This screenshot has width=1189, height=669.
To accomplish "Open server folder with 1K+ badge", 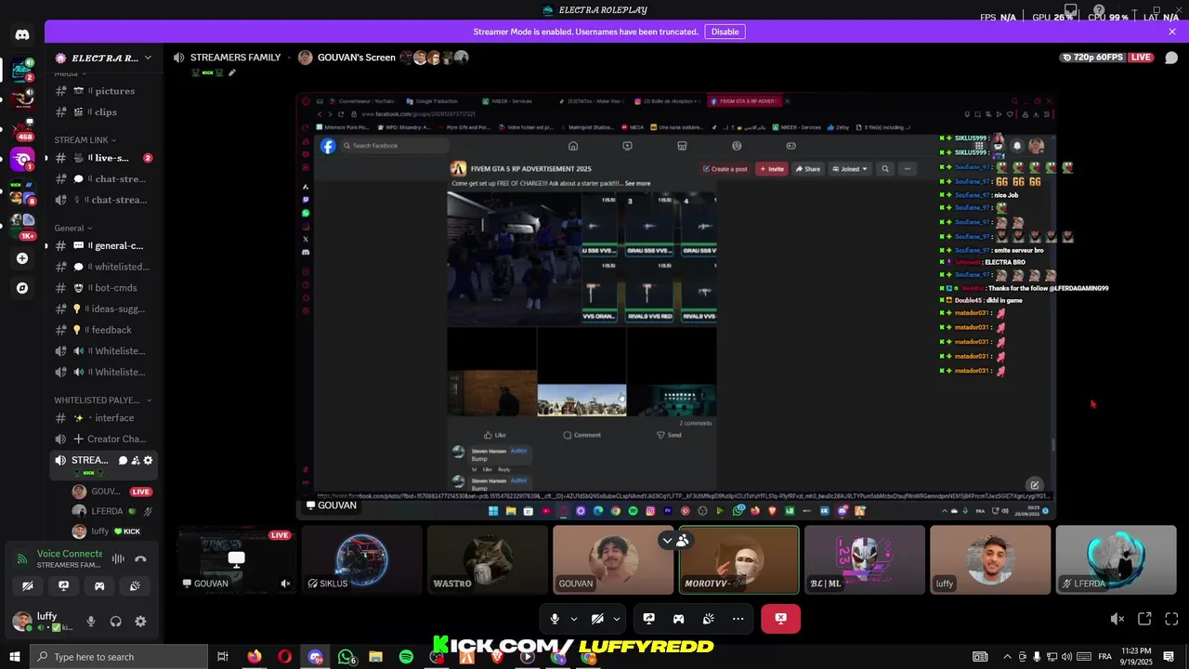I will pyautogui.click(x=22, y=226).
